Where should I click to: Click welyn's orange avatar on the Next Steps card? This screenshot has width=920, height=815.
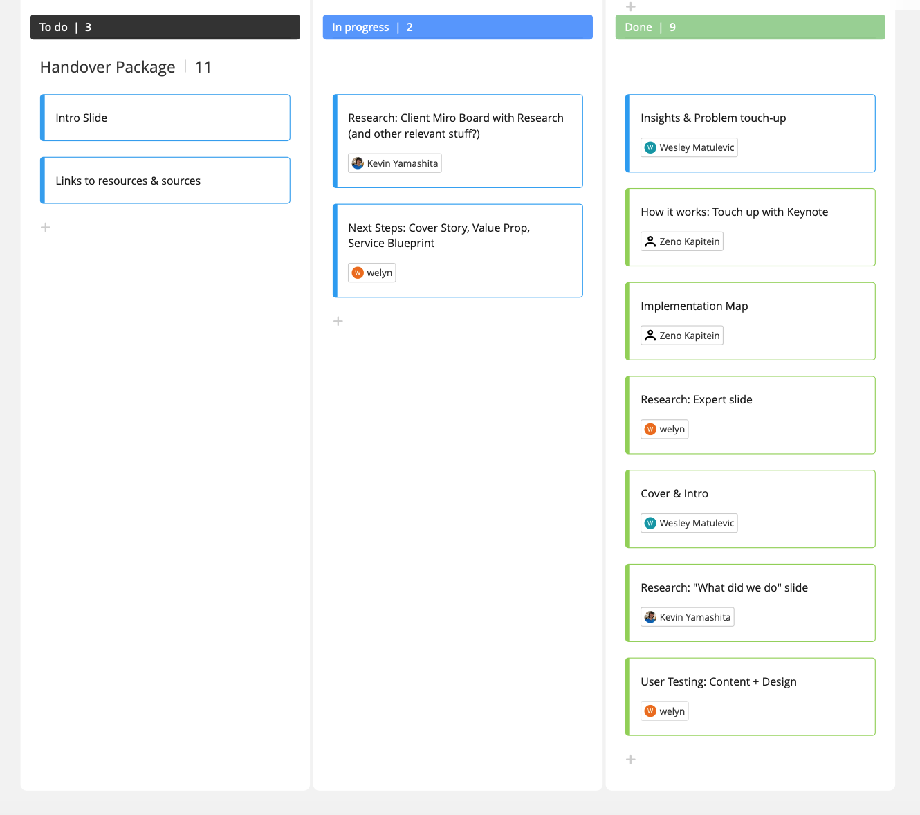[x=356, y=273]
